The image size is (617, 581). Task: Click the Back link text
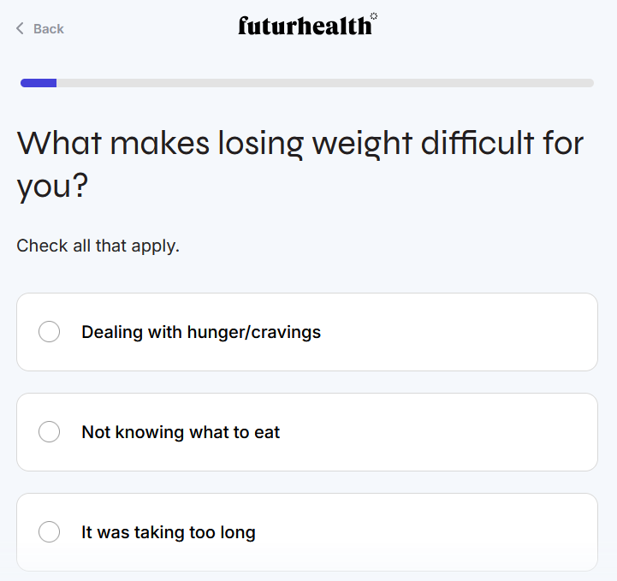pos(49,29)
